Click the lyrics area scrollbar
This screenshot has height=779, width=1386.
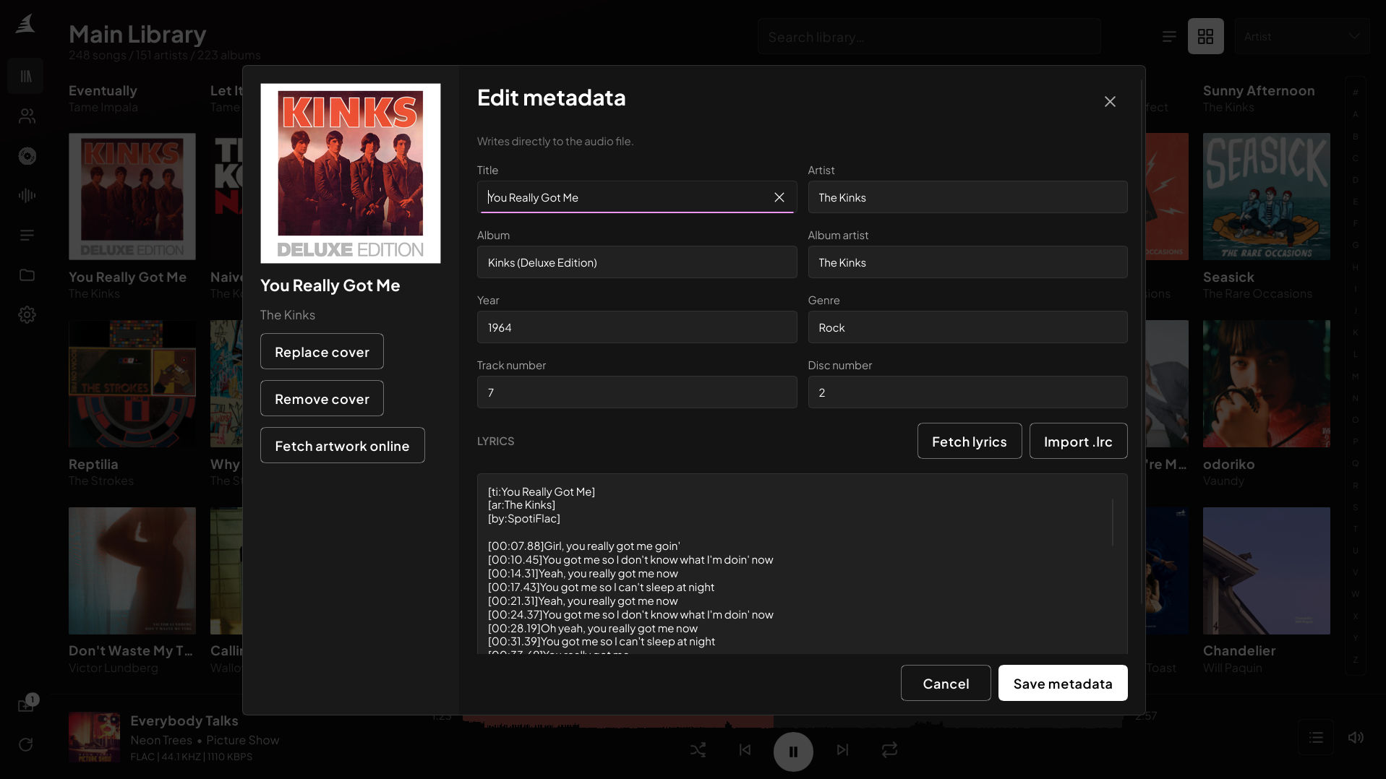(x=1112, y=522)
